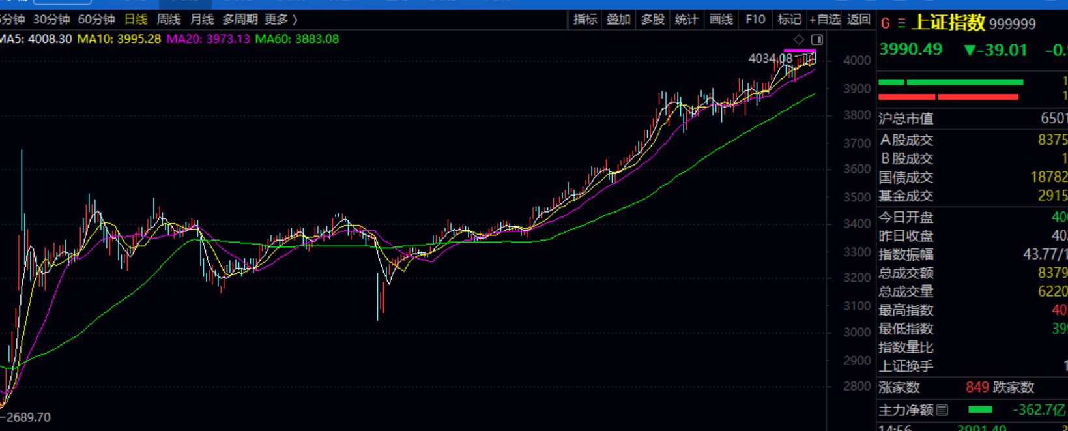Select the 日线 daily chart tab
This screenshot has width=1068, height=431.
(x=136, y=20)
